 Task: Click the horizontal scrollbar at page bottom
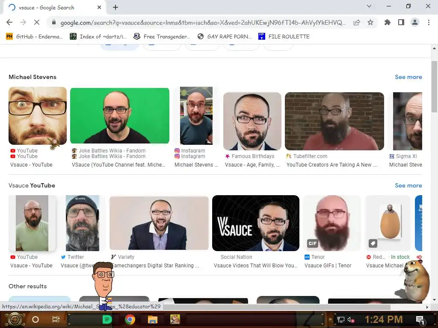[277, 307]
